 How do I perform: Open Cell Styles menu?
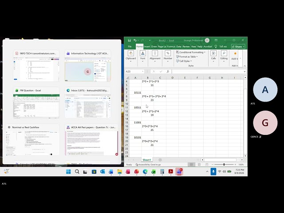click(184, 61)
